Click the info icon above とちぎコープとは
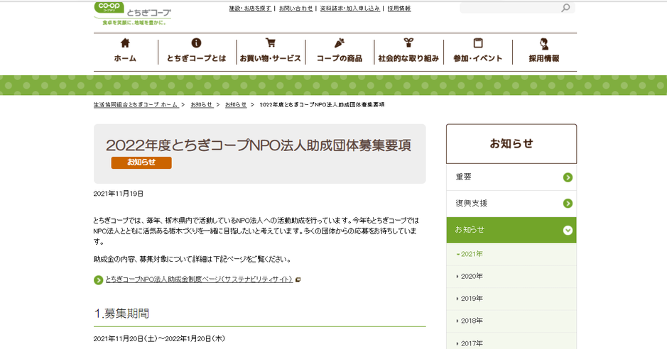 click(196, 43)
